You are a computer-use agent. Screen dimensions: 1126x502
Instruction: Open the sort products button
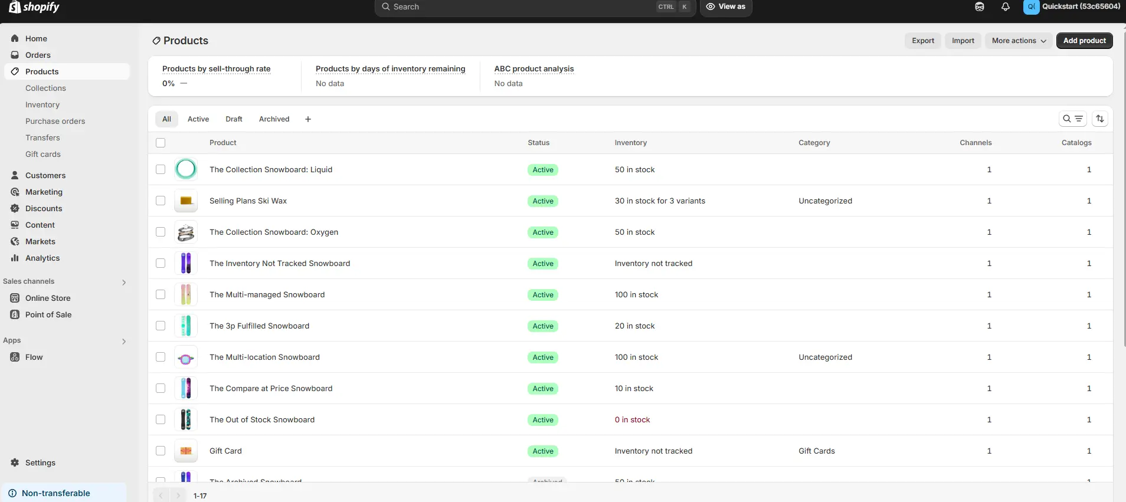coord(1100,119)
